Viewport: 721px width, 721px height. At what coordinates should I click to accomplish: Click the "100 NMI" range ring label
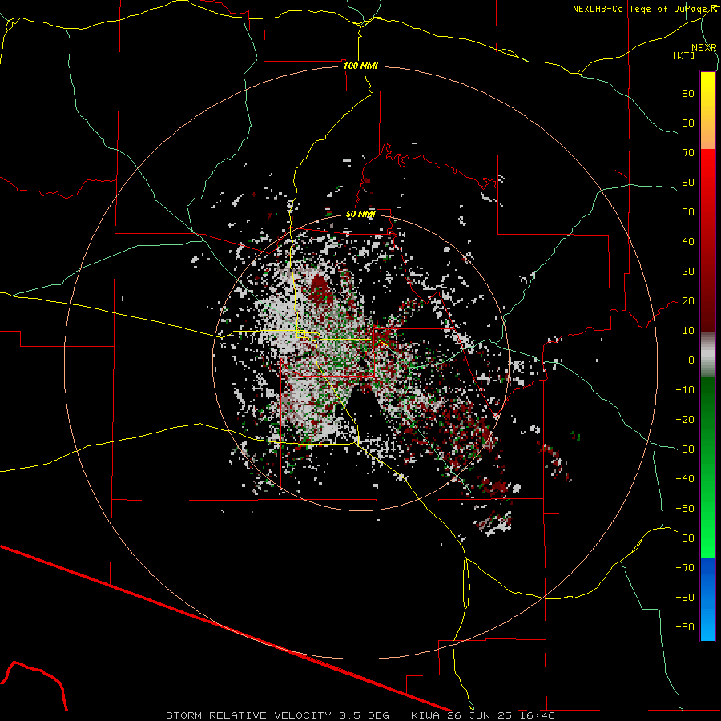[x=360, y=66]
